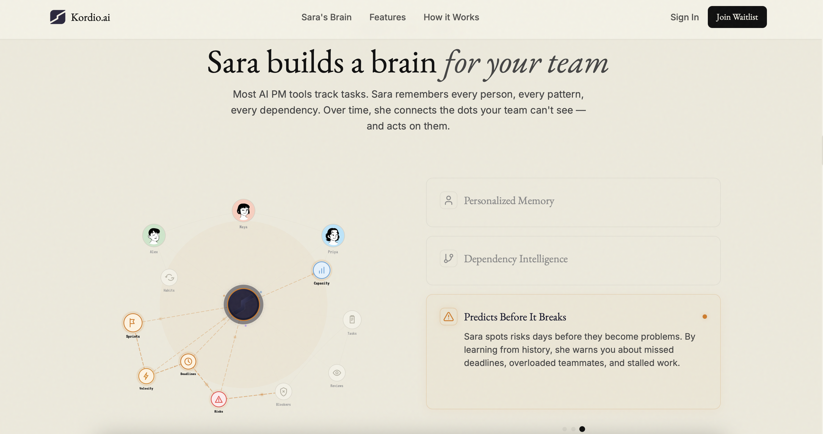Click the Habits sync icon
823x434 pixels.
click(169, 278)
